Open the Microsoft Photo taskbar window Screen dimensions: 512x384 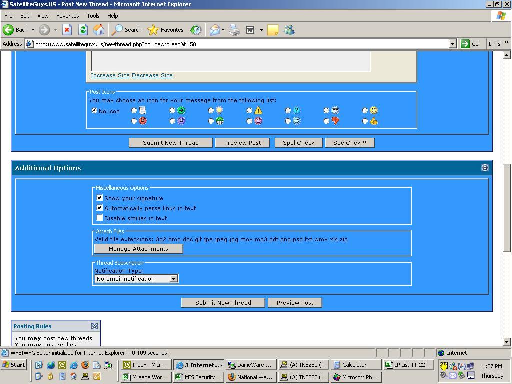tap(356, 377)
